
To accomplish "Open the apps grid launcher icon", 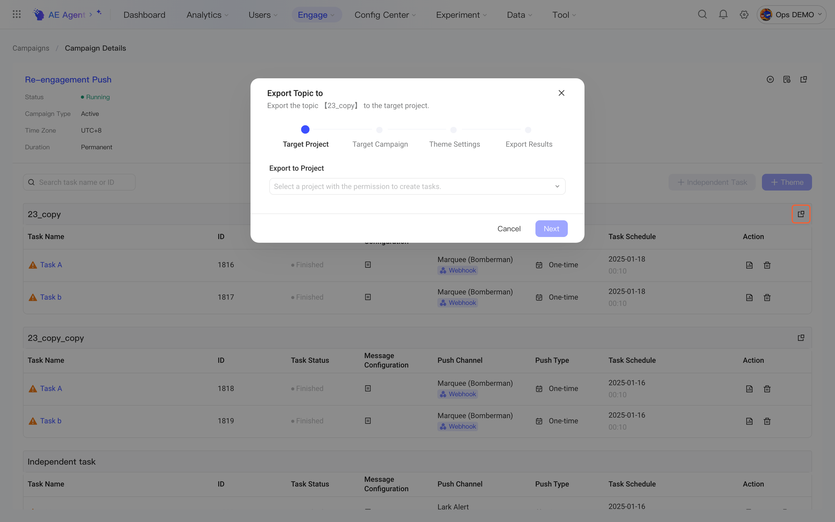I will pyautogui.click(x=16, y=15).
